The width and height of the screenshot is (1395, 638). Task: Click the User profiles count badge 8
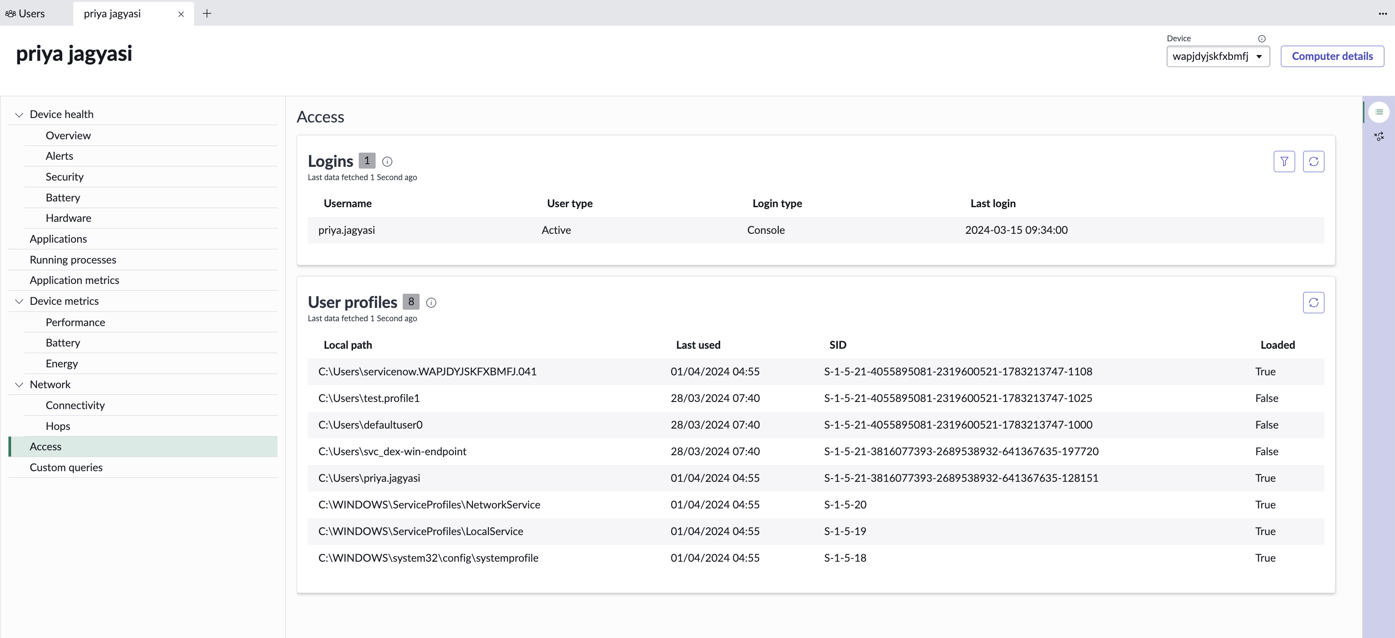click(x=411, y=301)
